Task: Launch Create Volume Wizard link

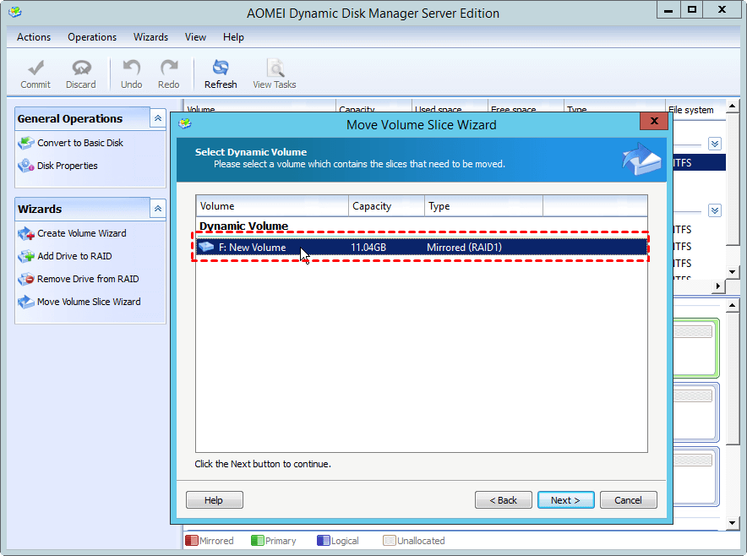Action: [x=81, y=233]
